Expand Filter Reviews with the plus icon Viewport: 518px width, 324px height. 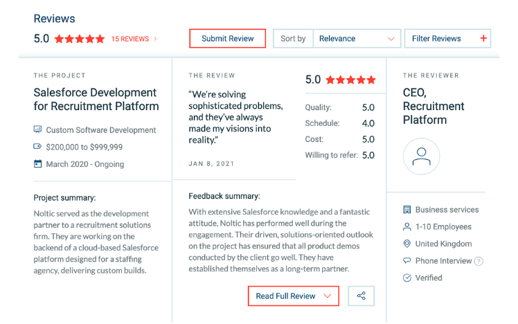pyautogui.click(x=483, y=38)
